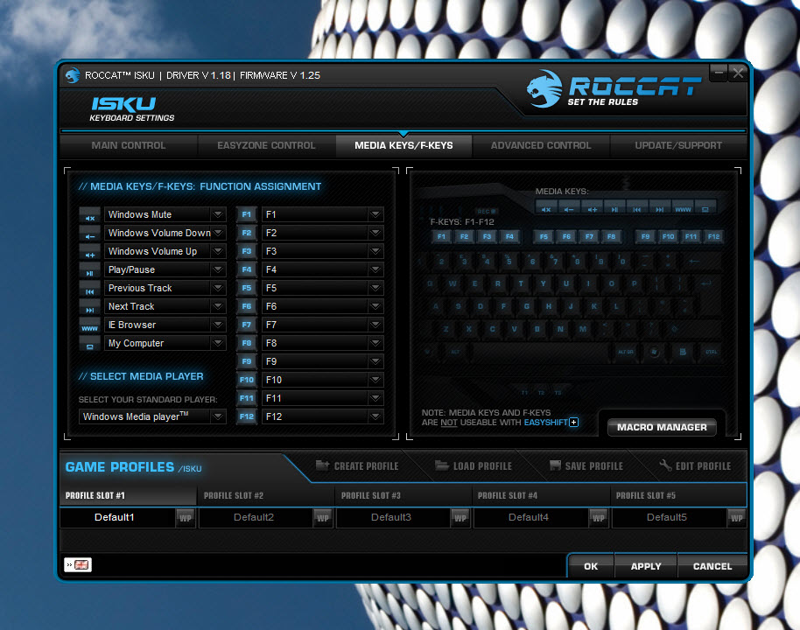800x630 pixels.
Task: Select the F1 key on keyboard diagram
Action: click(441, 237)
